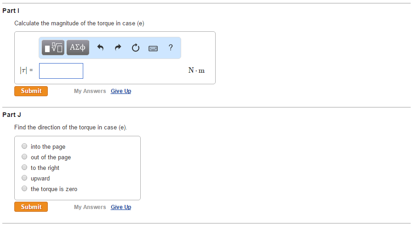The width and height of the screenshot is (418, 227).
Task: Click the undo arrow in equation toolbar
Action: pos(101,47)
